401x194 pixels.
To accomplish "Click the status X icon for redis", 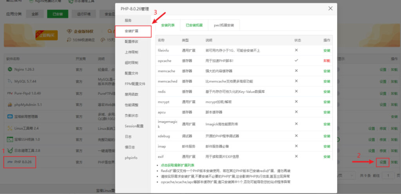I will tap(296, 91).
